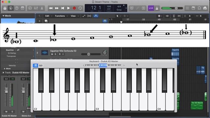Viewport: 210px width, 118px height.
Task: Start recording with red Record button
Action: click(x=74, y=8)
